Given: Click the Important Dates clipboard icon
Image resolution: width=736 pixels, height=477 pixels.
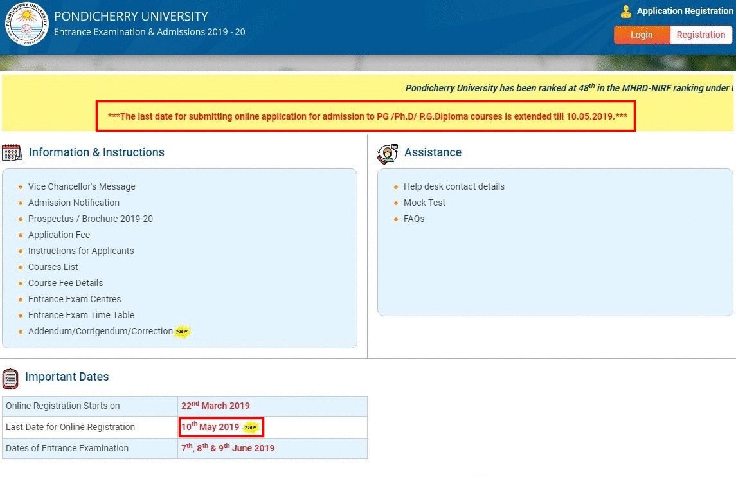Looking at the screenshot, I should [10, 379].
